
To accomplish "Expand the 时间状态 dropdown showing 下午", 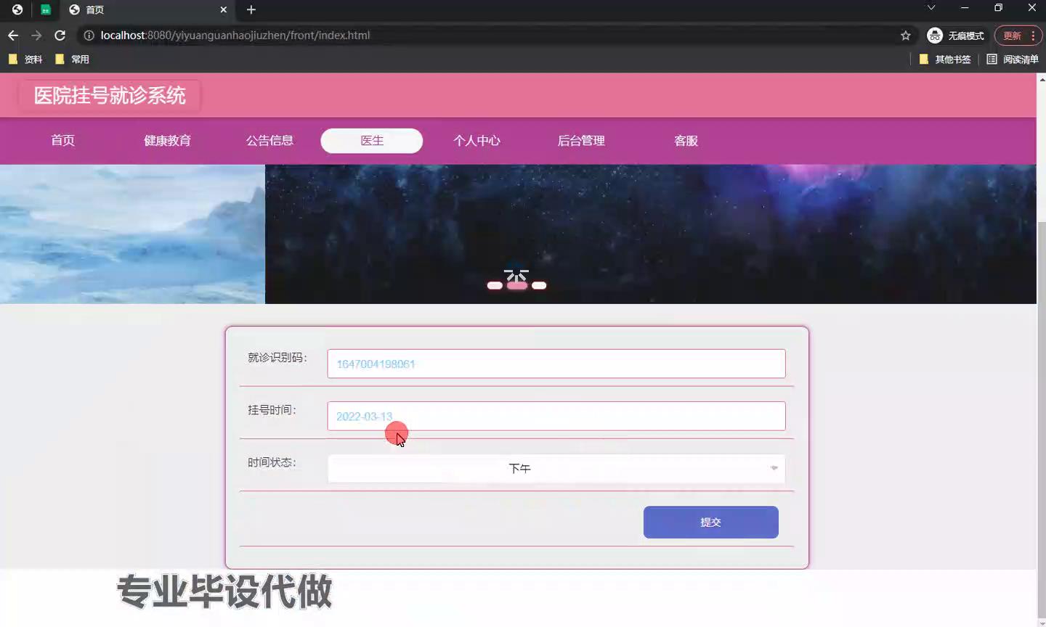I will click(556, 469).
